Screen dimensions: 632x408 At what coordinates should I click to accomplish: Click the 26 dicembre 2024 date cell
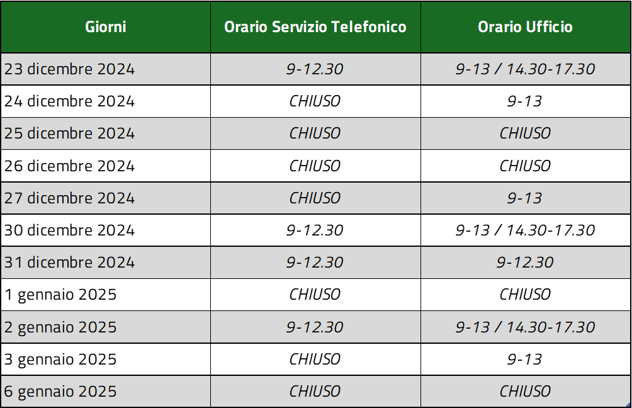106,166
